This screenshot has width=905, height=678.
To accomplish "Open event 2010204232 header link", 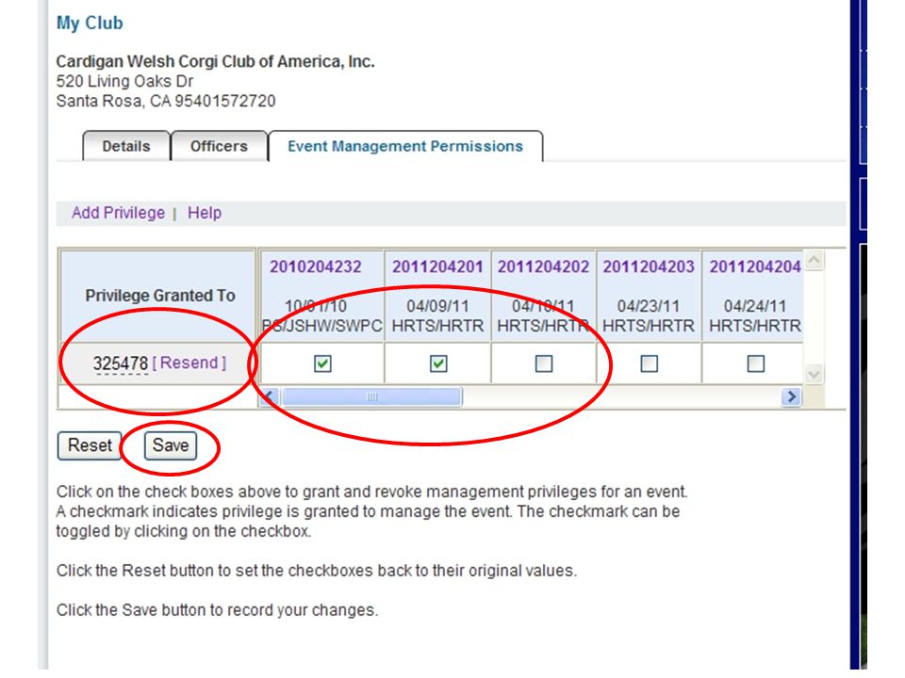I will click(316, 266).
